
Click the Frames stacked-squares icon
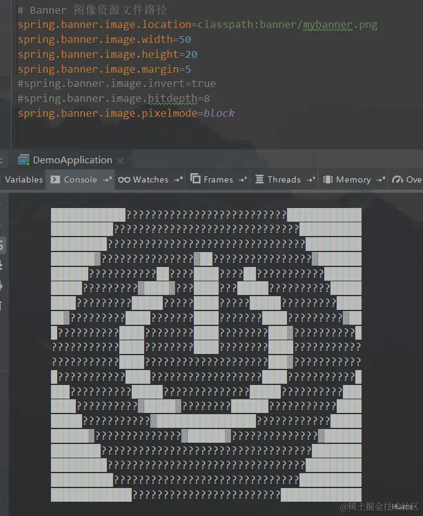[x=195, y=179]
